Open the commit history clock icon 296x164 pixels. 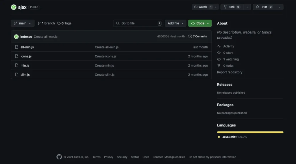pos(190,37)
